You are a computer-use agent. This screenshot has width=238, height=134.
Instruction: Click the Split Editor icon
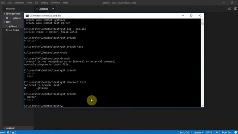pos(235,9)
